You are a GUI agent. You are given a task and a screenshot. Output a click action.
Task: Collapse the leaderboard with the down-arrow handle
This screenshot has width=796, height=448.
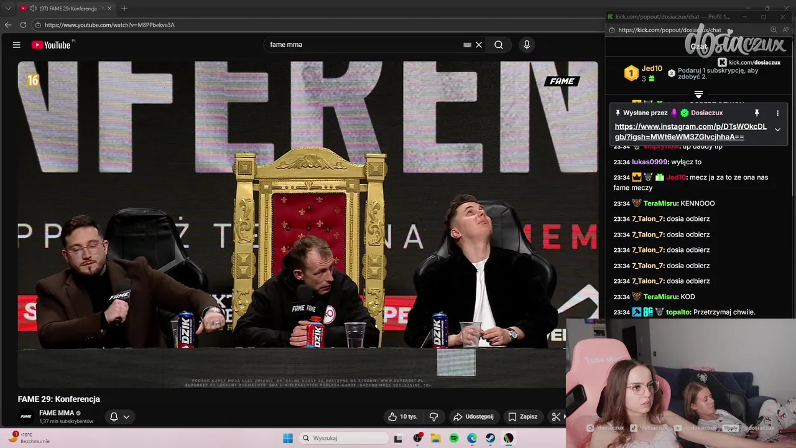coord(698,95)
